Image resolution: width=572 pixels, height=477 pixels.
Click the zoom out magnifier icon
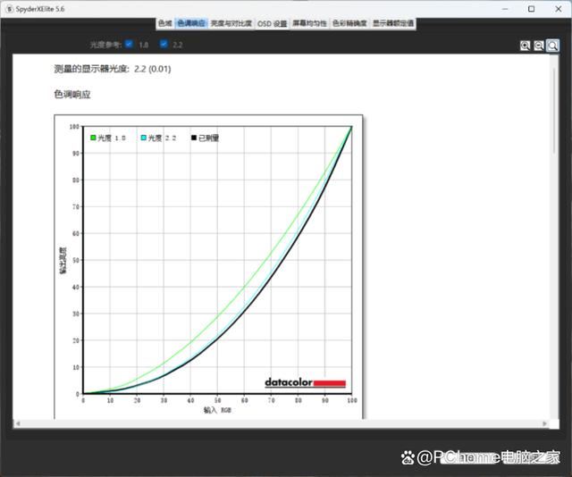(539, 46)
